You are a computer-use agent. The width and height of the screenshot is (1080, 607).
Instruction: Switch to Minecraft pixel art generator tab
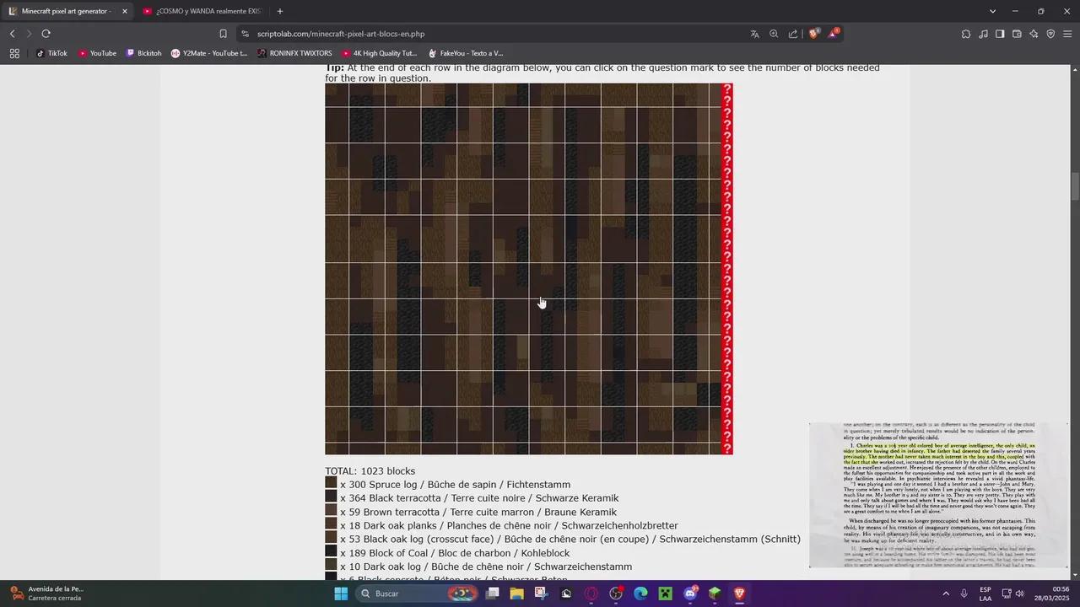pos(67,11)
